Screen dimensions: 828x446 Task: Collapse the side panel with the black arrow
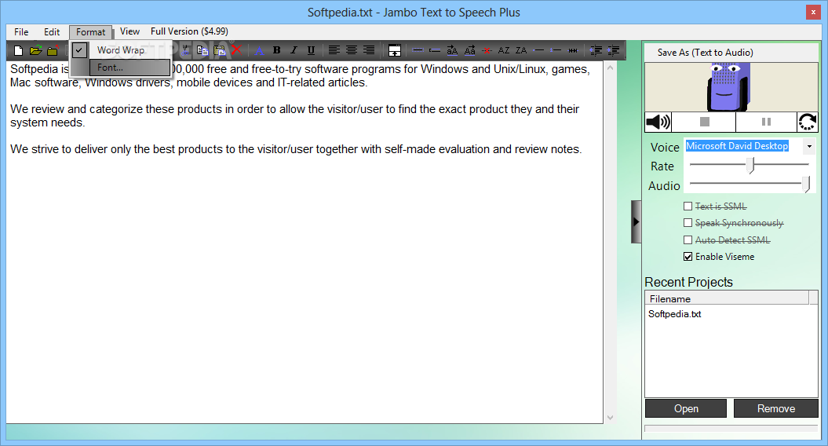[636, 222]
